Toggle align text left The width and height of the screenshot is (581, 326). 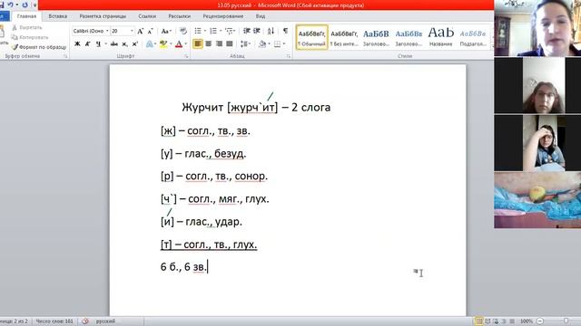198,44
